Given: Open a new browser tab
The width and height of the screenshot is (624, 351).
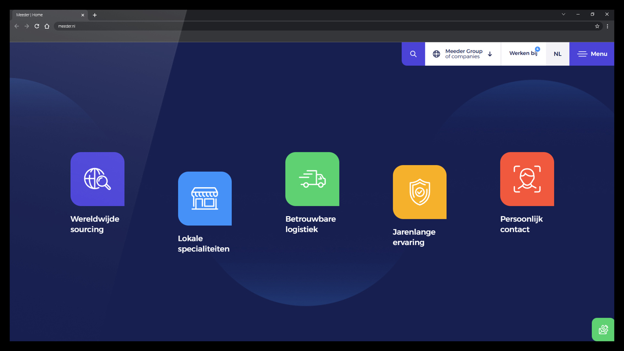Looking at the screenshot, I should click(95, 15).
